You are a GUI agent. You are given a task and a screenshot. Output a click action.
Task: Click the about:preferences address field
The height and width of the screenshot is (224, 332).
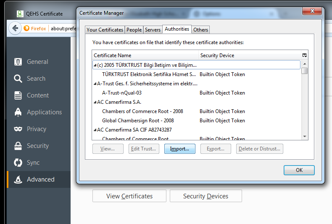pyautogui.click(x=63, y=29)
